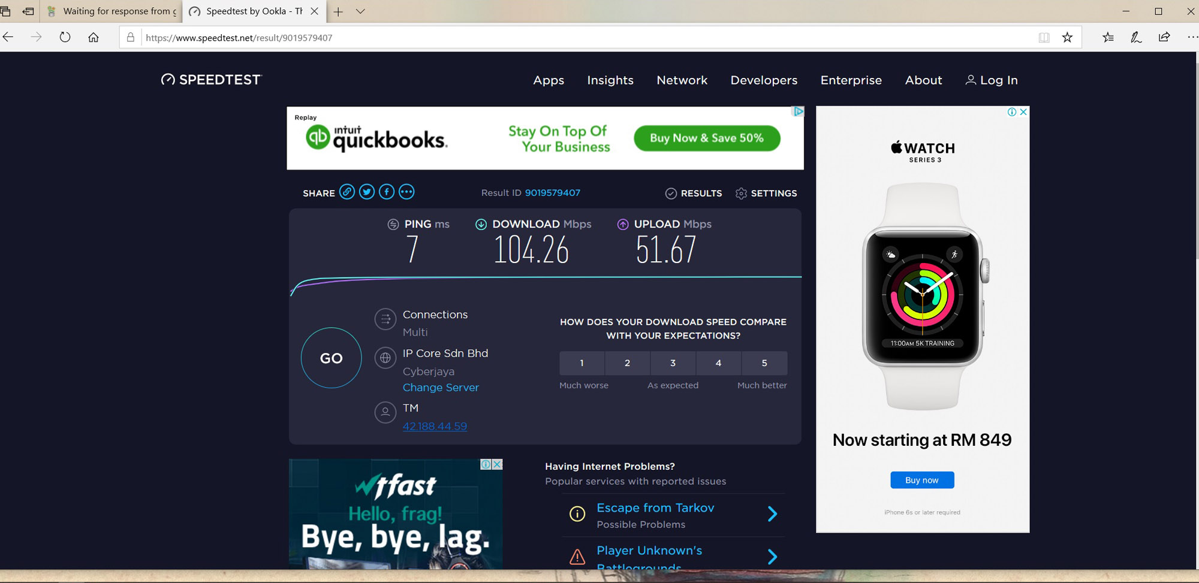The width and height of the screenshot is (1199, 583).
Task: Close the Apple Watch ad
Action: pos(1023,111)
